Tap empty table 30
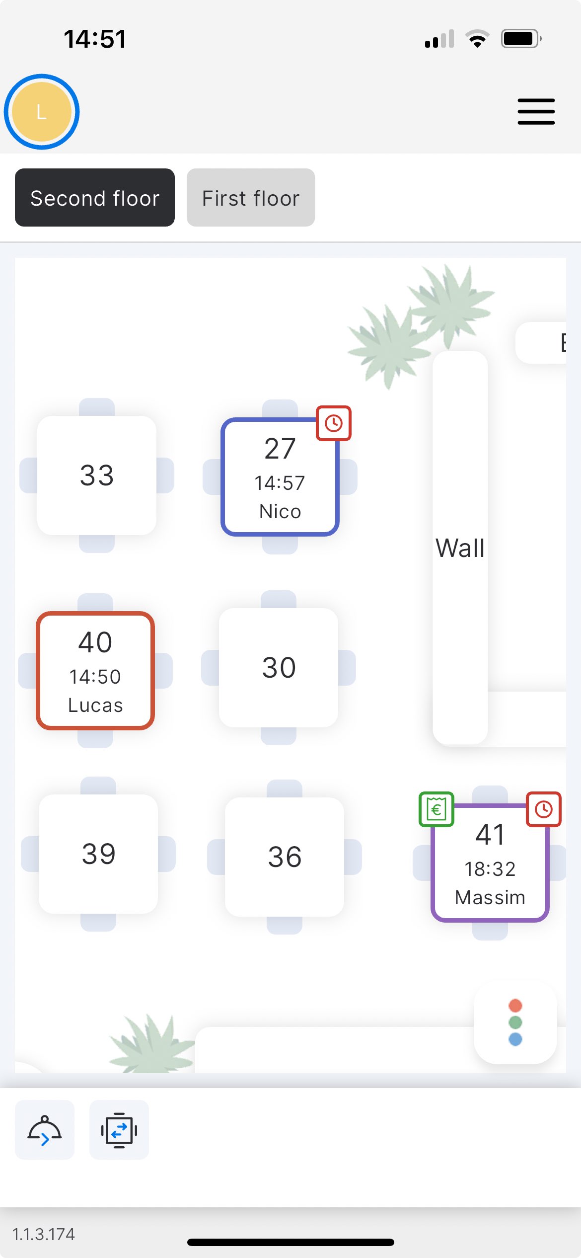Image resolution: width=581 pixels, height=1258 pixels. pos(279,668)
